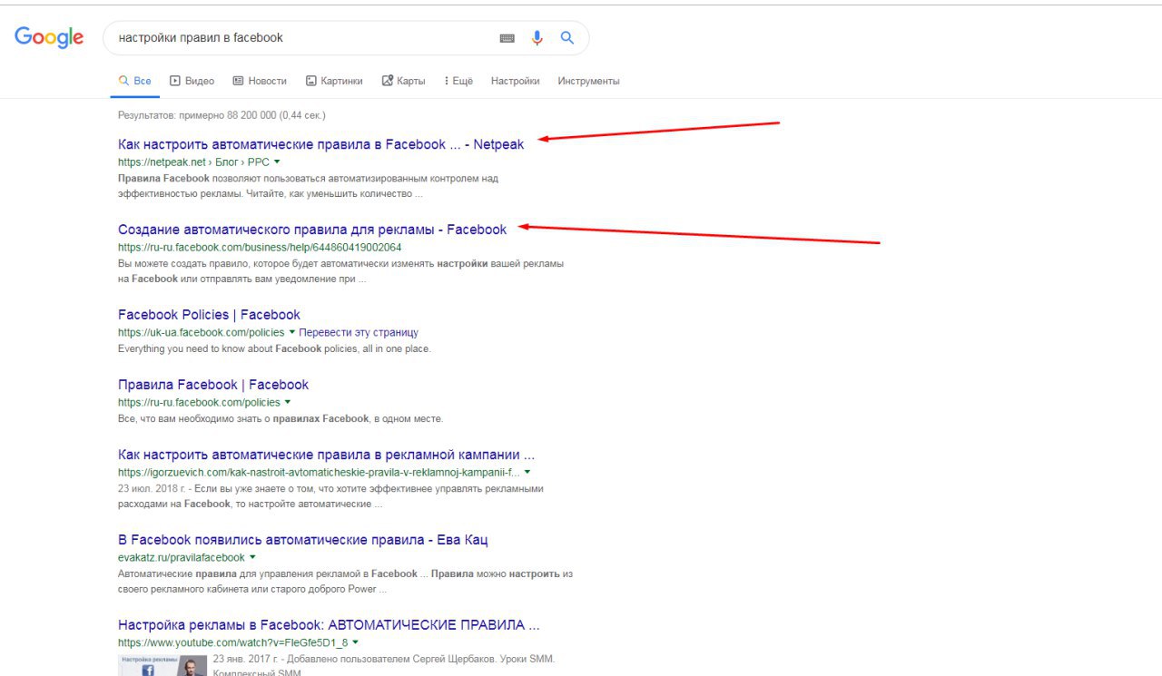This screenshot has height=676, width=1162.
Task: Expand dropdown arrow next to youtube.com URL
Action: point(356,642)
